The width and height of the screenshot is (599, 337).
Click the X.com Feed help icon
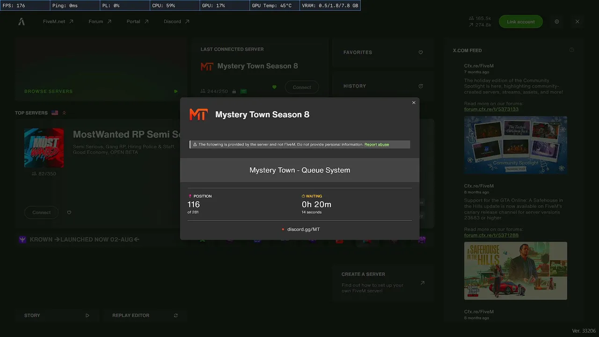572,50
